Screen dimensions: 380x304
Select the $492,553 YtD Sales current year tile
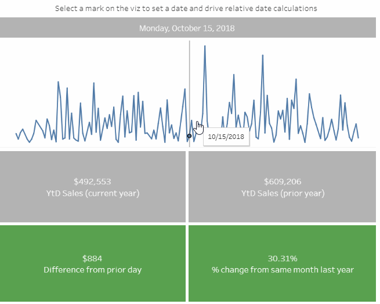point(93,186)
